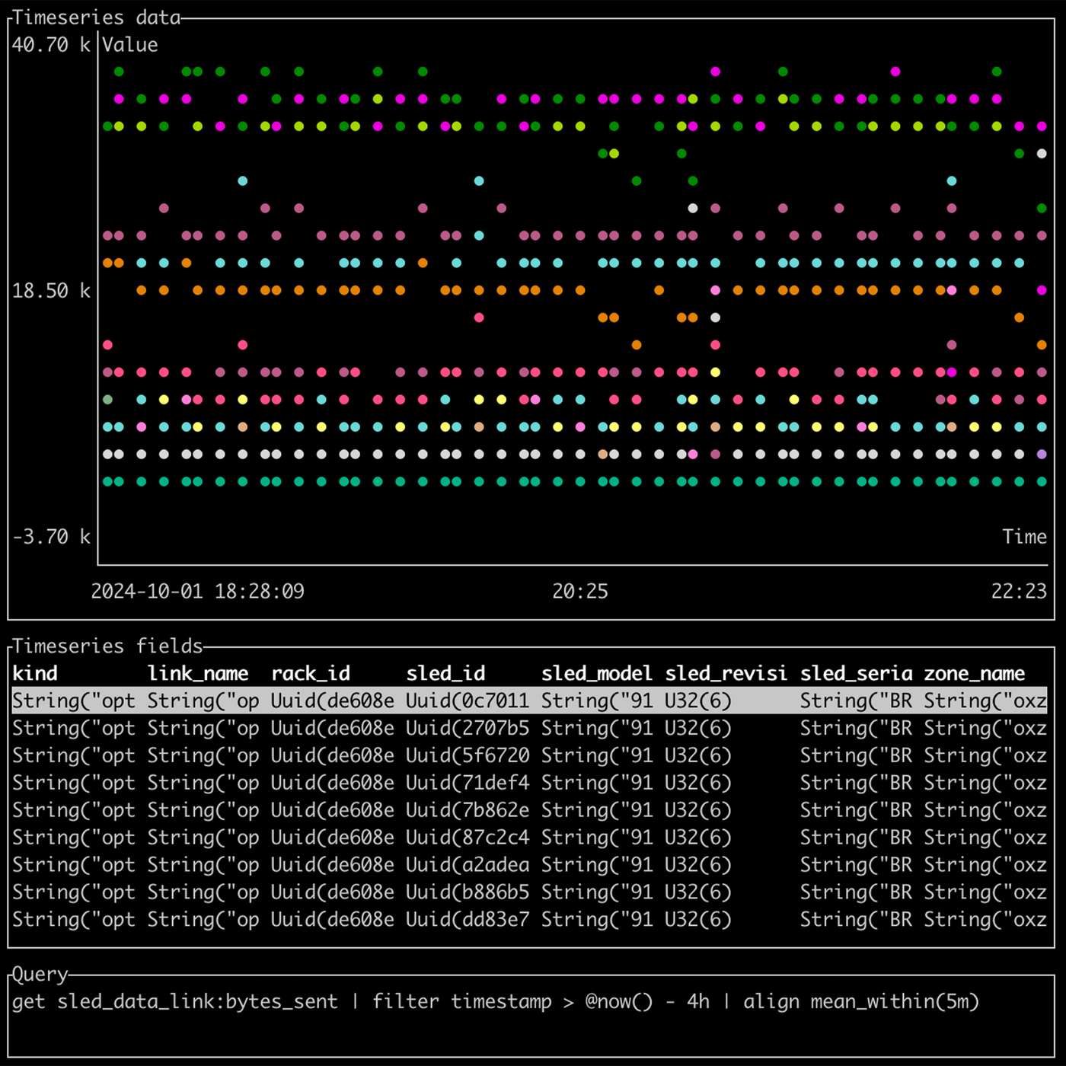Click the Timeseries data panel title
Screen dimensions: 1066x1066
(97, 18)
